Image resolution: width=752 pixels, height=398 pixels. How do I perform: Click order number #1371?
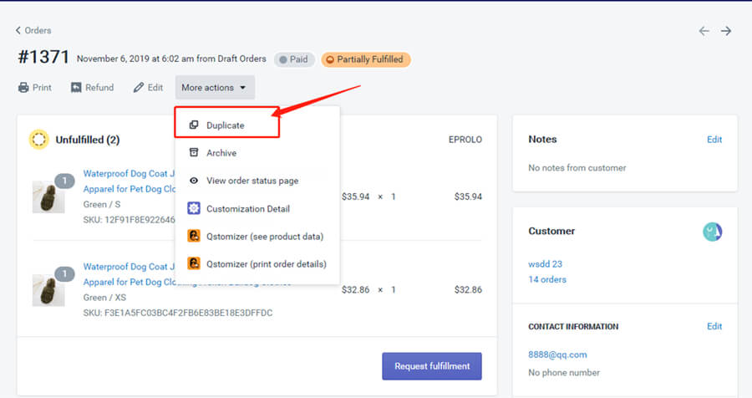coord(43,57)
